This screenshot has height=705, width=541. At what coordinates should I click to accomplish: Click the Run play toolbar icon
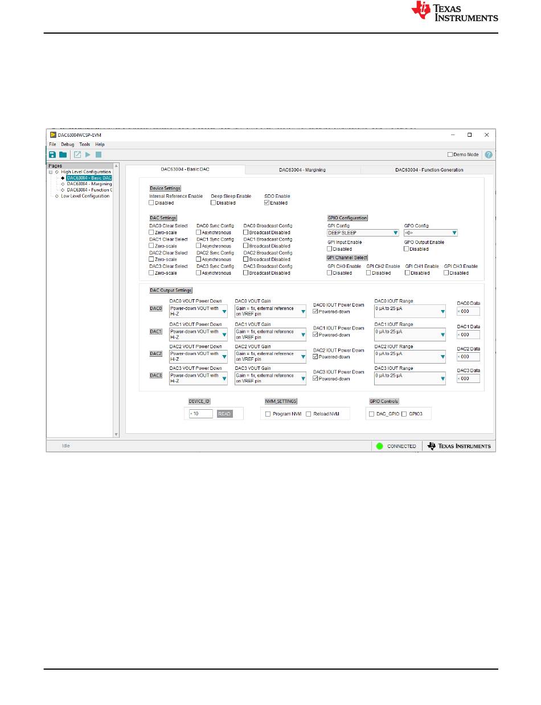88,154
